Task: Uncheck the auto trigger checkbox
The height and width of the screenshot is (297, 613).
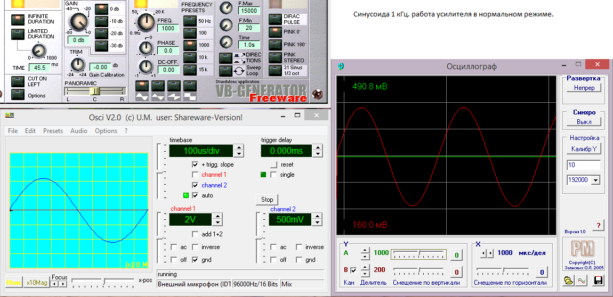Action: (196, 195)
